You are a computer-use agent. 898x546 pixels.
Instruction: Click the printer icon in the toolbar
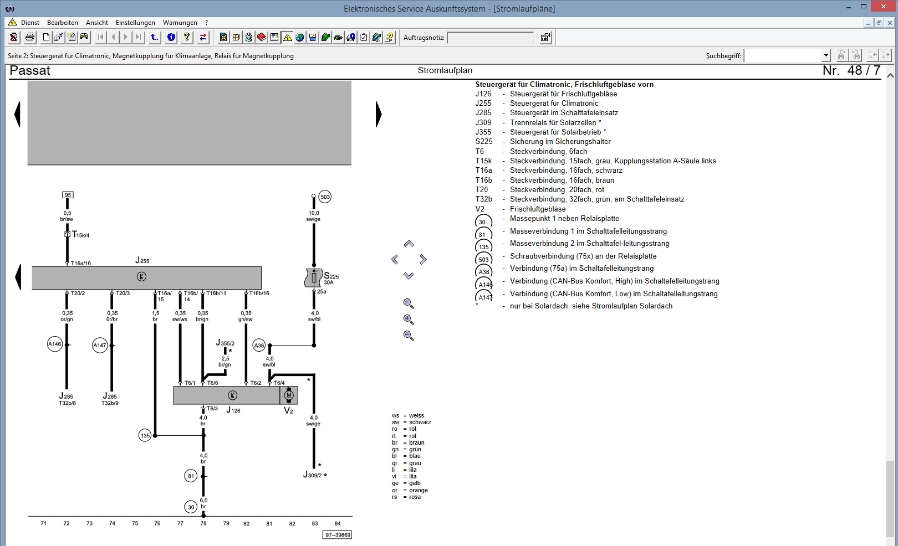click(30, 37)
